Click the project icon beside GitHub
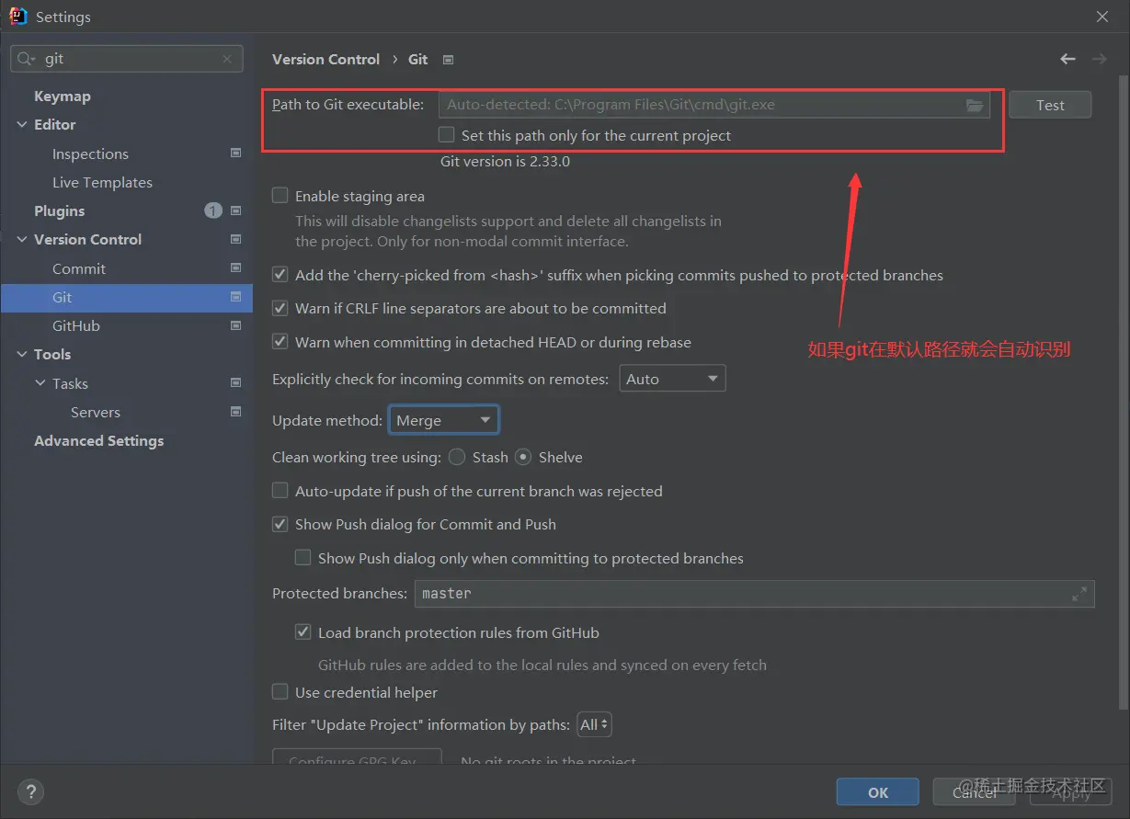Viewport: 1130px width, 819px height. click(x=235, y=325)
